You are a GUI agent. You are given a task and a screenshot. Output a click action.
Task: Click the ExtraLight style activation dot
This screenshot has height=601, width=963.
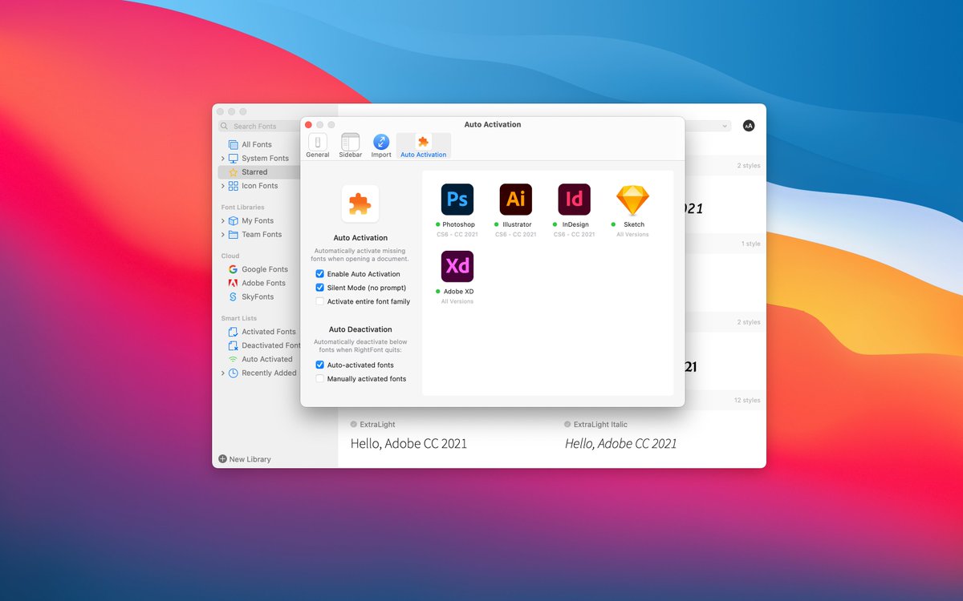coord(353,425)
